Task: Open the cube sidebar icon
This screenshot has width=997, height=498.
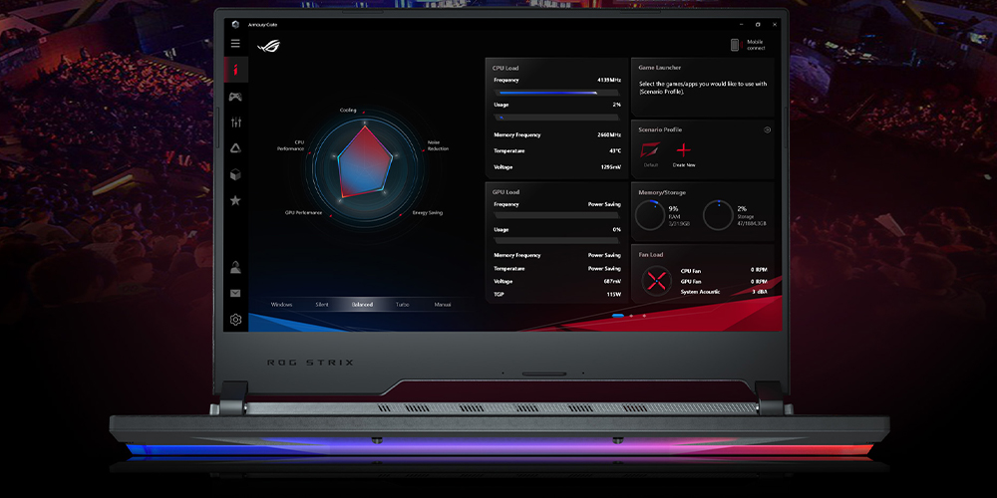Action: point(235,174)
